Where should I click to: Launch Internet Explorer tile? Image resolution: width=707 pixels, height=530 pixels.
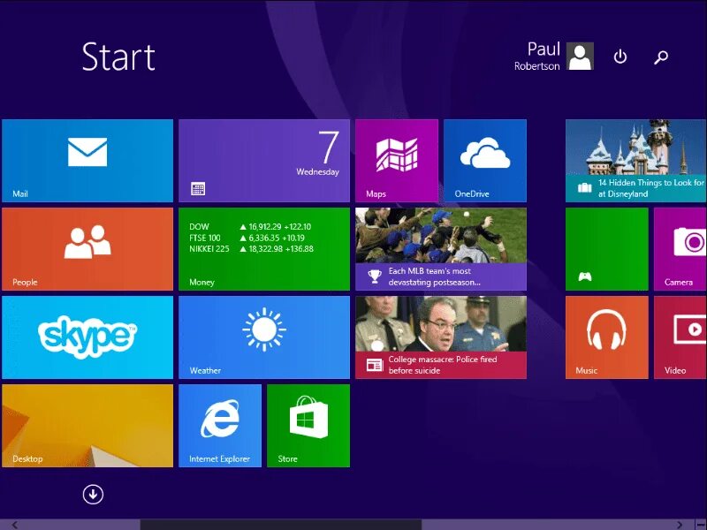point(220,426)
